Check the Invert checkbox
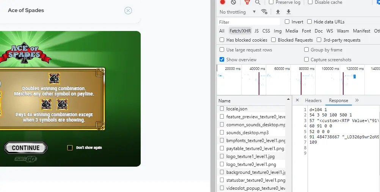 (287, 22)
